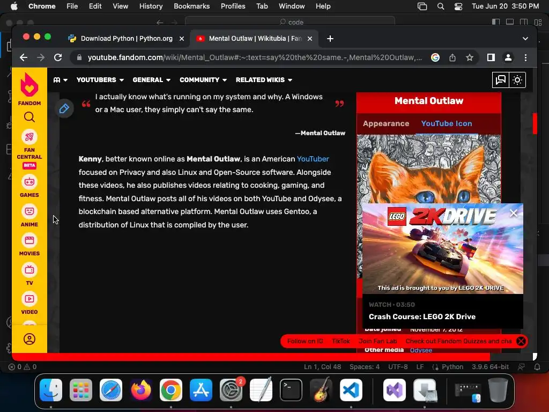Viewport: 549px width, 412px height.
Task: Close the LEGO 2K Drive video ad
Action: click(x=513, y=214)
